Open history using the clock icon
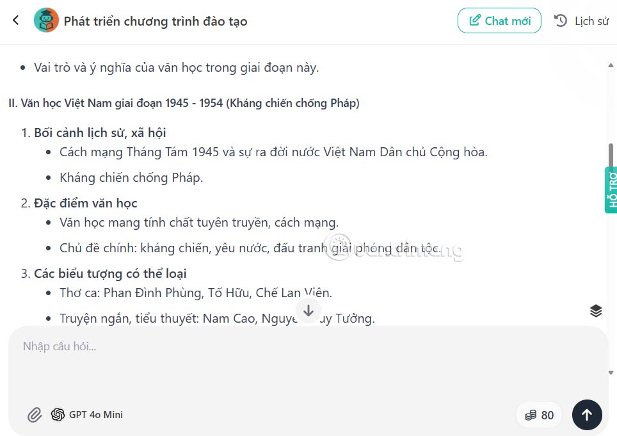Viewport: 617px width, 436px height. coord(560,20)
